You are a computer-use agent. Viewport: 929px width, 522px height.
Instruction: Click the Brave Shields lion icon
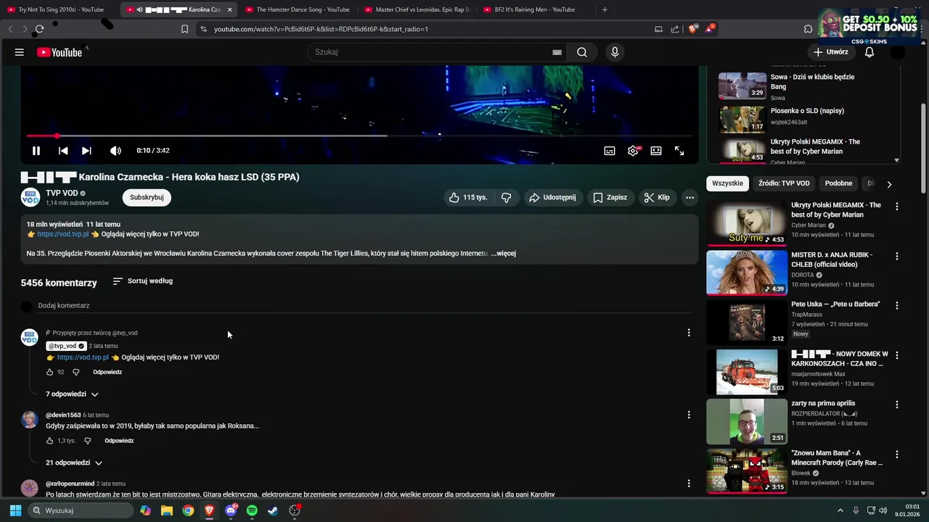pos(693,29)
